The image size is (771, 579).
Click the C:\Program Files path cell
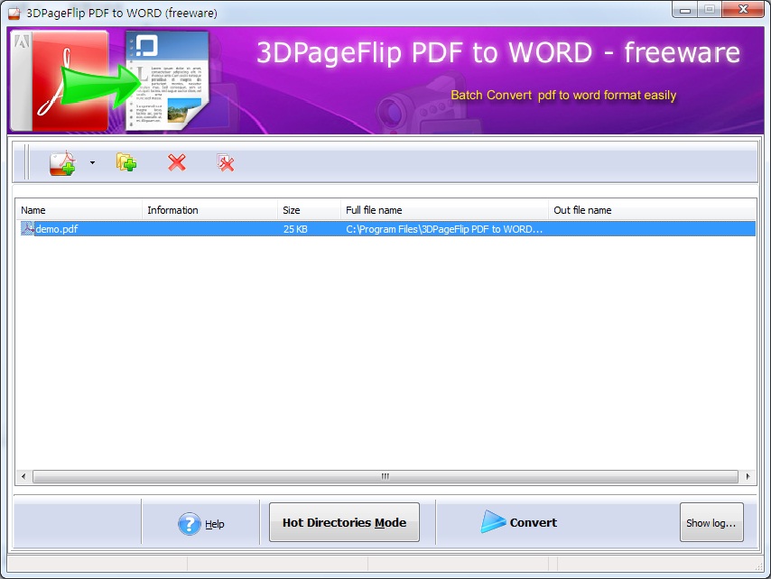(x=444, y=229)
